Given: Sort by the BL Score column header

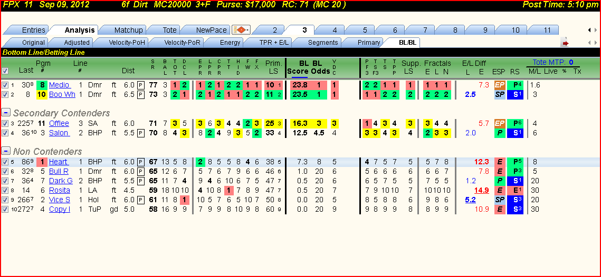Looking at the screenshot, I should (297, 67).
